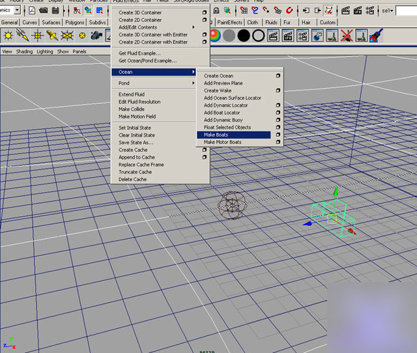Image resolution: width=417 pixels, height=353 pixels.
Task: Click the New Scene icon
Action: (32, 10)
